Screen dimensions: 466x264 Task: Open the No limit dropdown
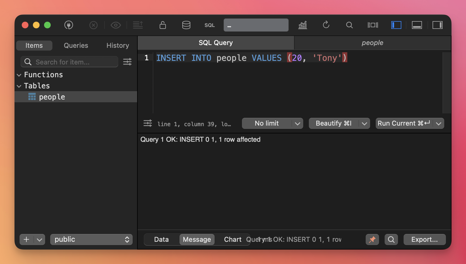[x=272, y=123]
